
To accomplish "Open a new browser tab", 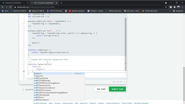I will click(x=61, y=3).
